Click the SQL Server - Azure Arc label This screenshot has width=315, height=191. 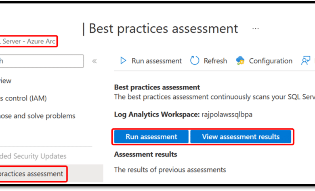click(x=28, y=41)
